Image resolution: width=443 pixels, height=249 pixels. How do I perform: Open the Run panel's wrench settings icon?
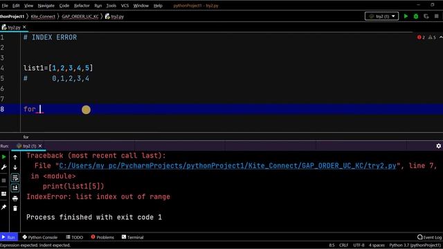tap(3, 167)
